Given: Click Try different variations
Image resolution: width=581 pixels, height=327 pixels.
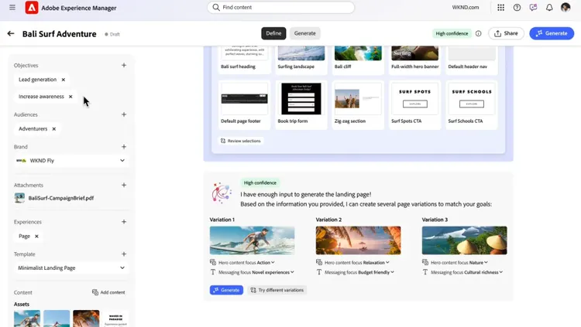Looking at the screenshot, I should point(277,290).
